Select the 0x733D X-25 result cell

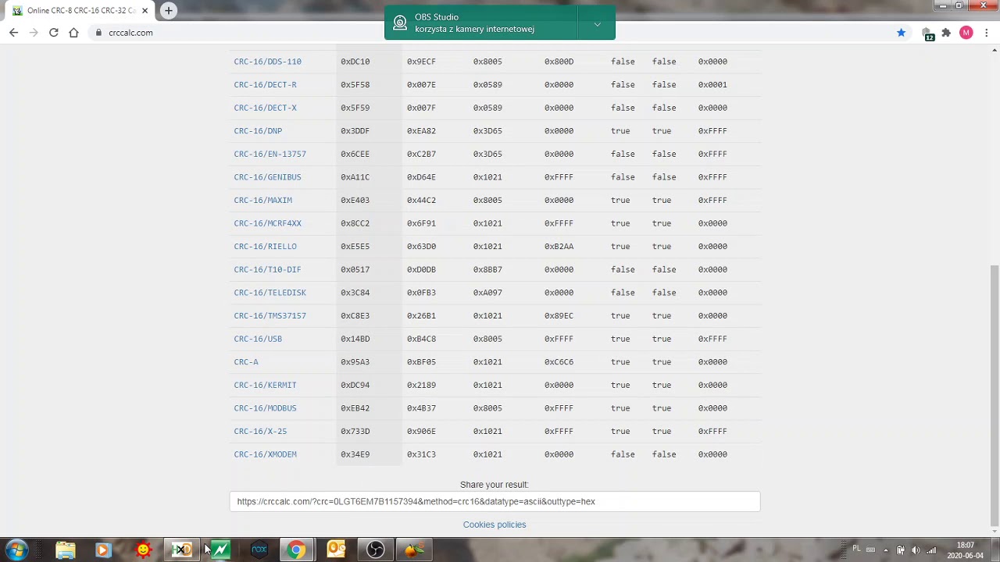pyautogui.click(x=355, y=431)
